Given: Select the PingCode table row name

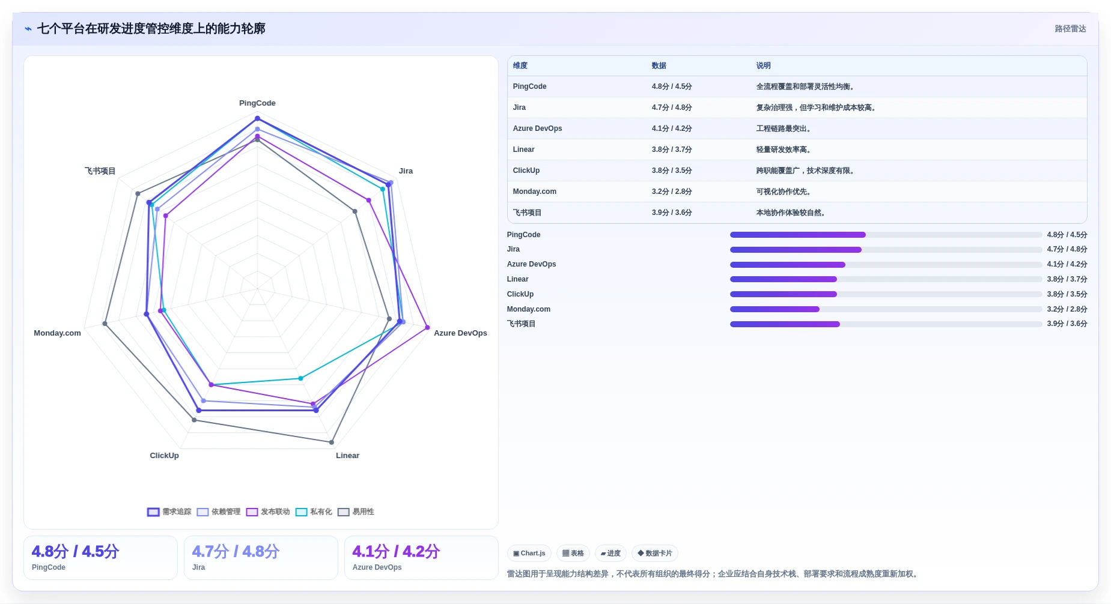Looking at the screenshot, I should [x=529, y=86].
